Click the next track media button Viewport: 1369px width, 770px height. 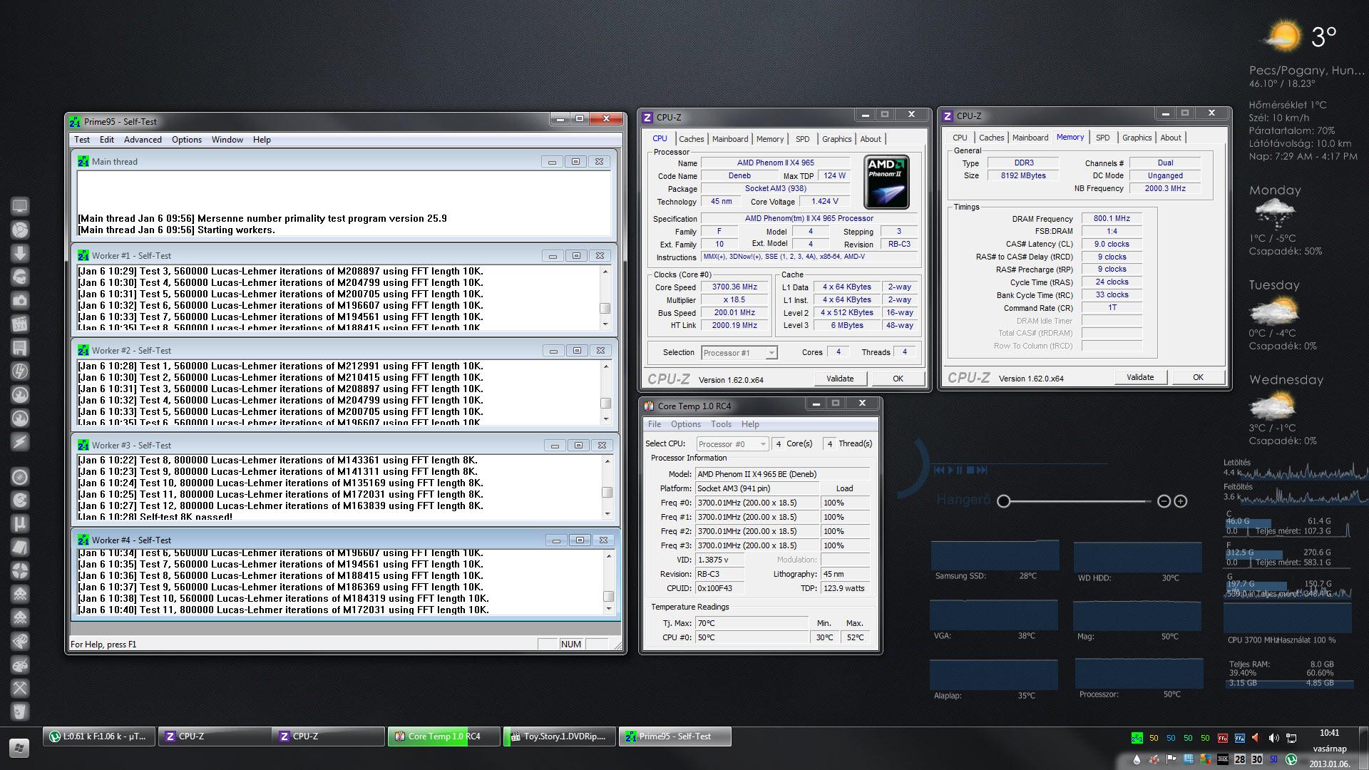982,470
